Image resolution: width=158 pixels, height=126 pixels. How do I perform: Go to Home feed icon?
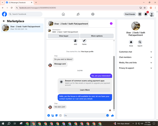(x=63, y=14)
